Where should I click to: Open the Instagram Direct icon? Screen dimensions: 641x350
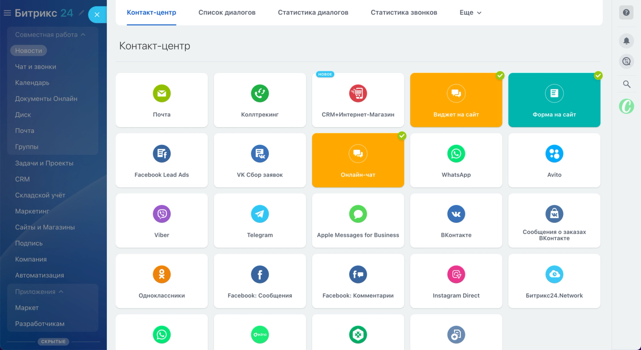[456, 274]
